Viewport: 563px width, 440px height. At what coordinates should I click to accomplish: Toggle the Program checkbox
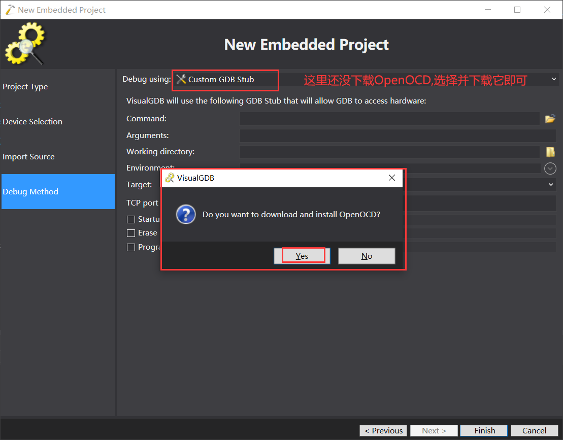coord(131,247)
